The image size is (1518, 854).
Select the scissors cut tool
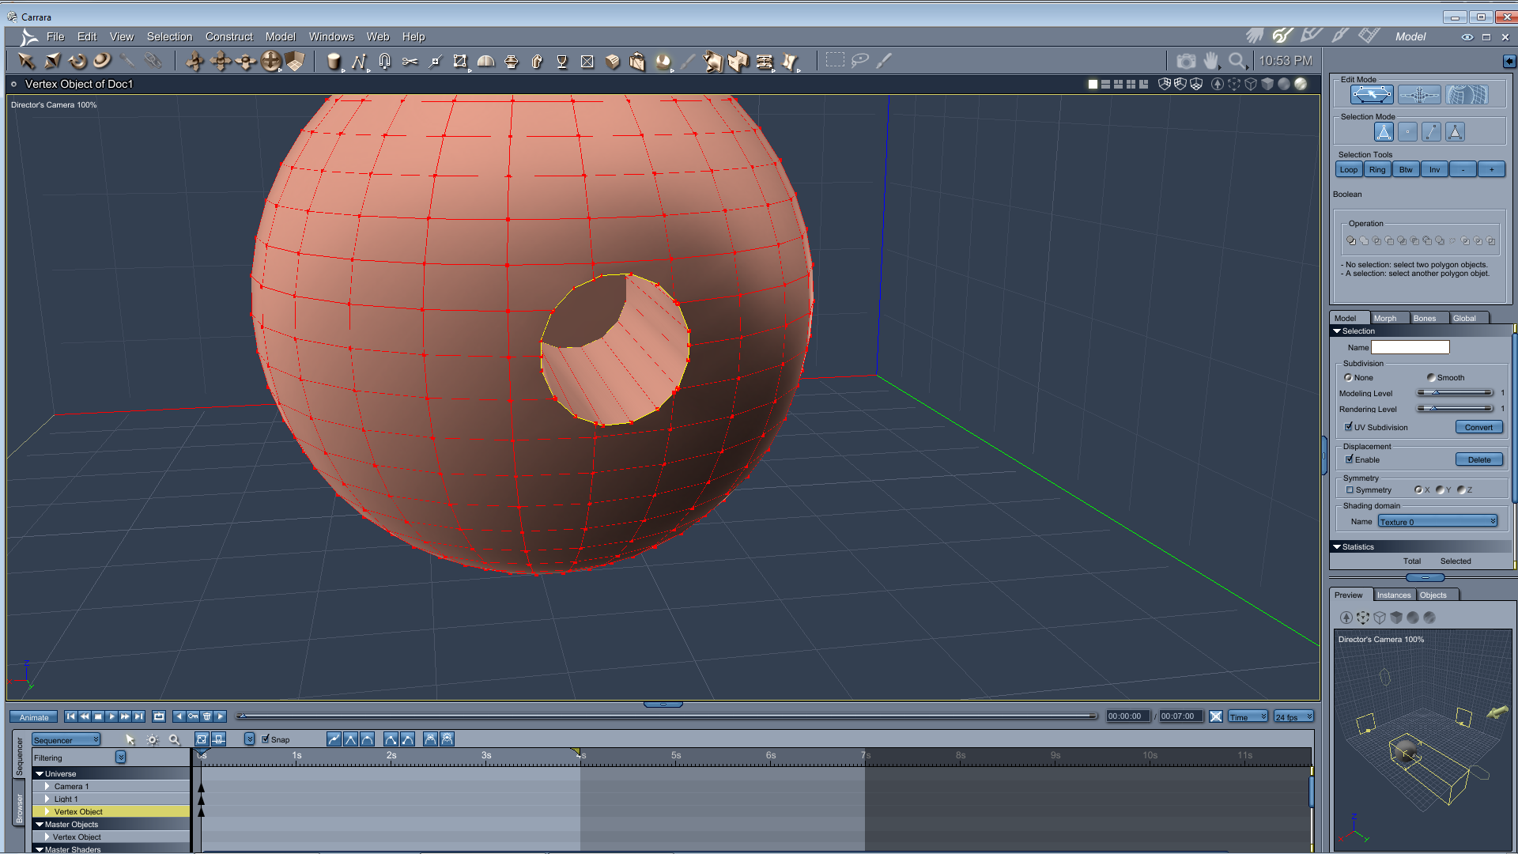(410, 61)
